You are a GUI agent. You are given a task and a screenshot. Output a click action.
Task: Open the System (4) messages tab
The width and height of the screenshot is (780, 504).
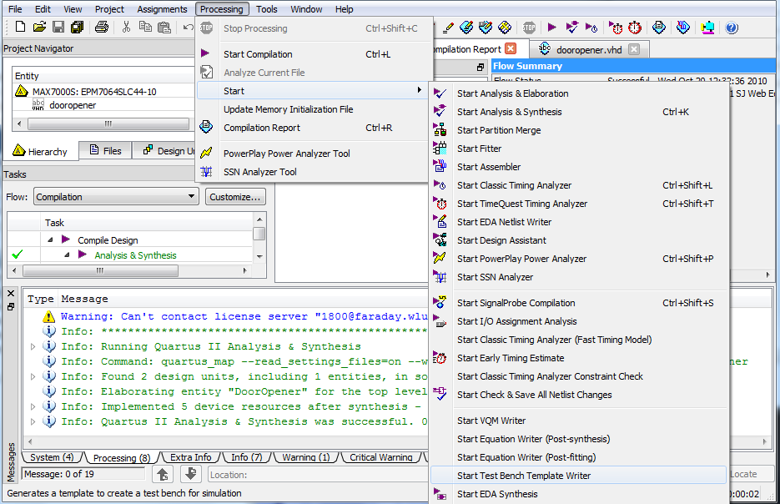[52, 457]
